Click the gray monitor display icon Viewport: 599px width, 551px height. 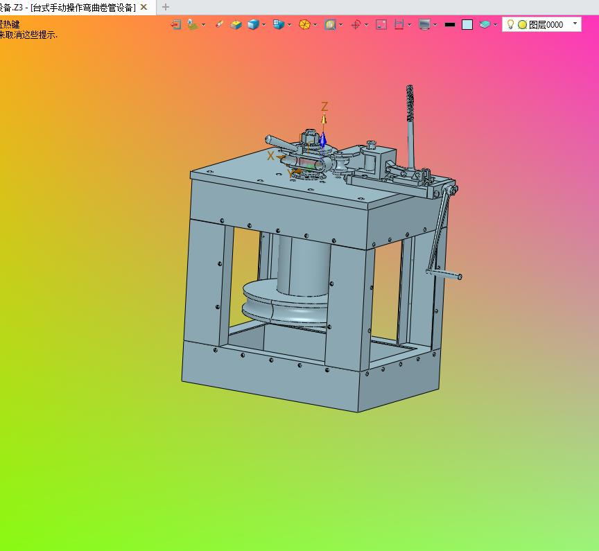point(424,25)
